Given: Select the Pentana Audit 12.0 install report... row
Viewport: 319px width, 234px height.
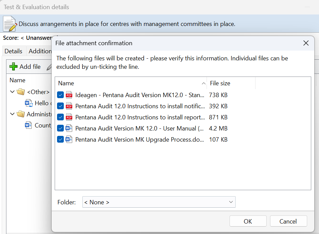Looking at the screenshot, I should click(x=140, y=117).
